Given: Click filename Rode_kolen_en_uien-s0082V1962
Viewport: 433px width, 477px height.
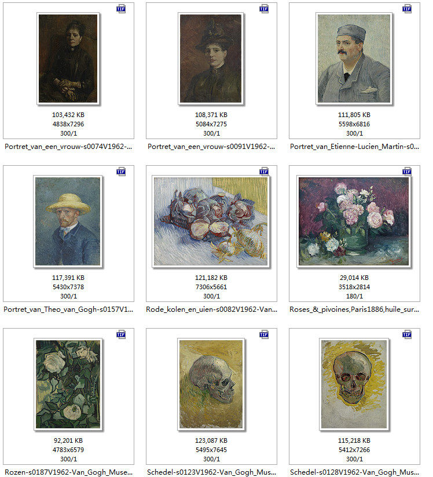Looking at the screenshot, I should point(211,309).
